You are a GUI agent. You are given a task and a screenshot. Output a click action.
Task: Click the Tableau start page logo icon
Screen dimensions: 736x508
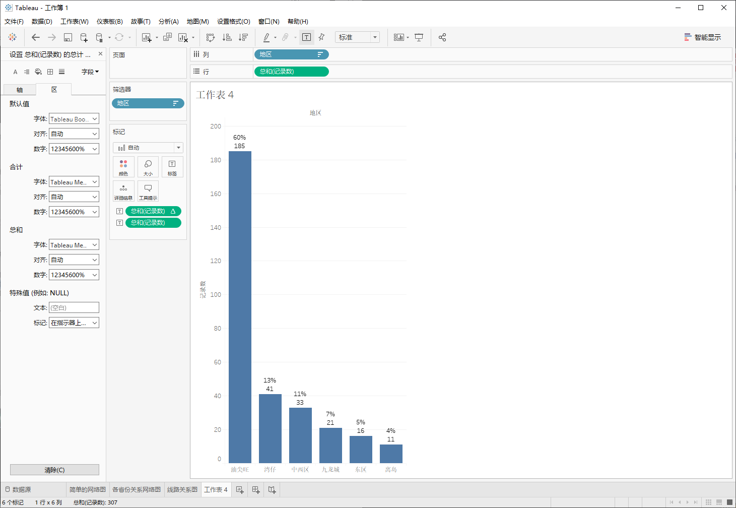13,37
